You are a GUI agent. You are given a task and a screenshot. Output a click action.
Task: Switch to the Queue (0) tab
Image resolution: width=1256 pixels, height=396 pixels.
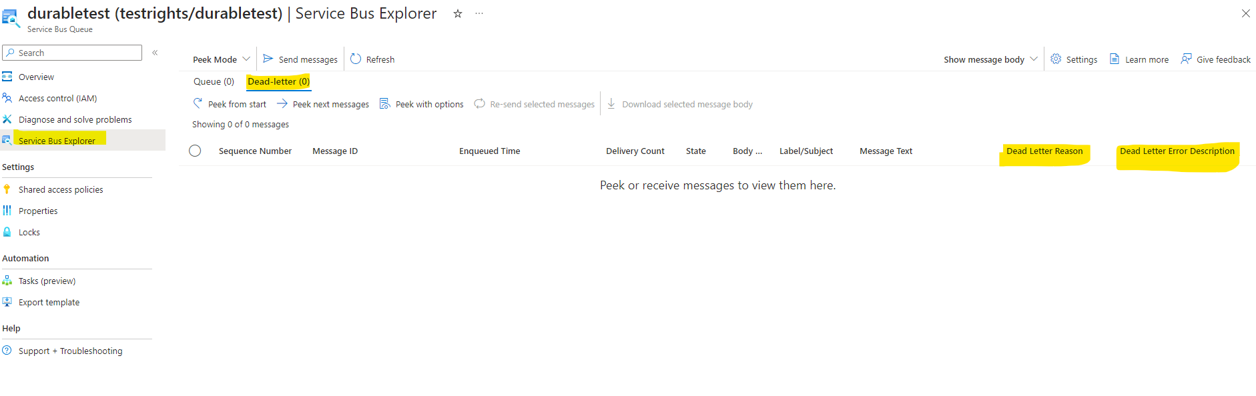(214, 81)
